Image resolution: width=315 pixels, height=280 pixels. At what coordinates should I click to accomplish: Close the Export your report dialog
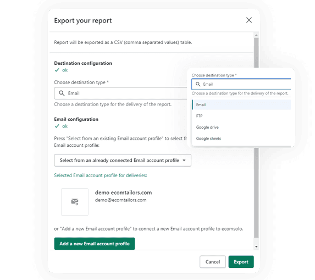(249, 20)
